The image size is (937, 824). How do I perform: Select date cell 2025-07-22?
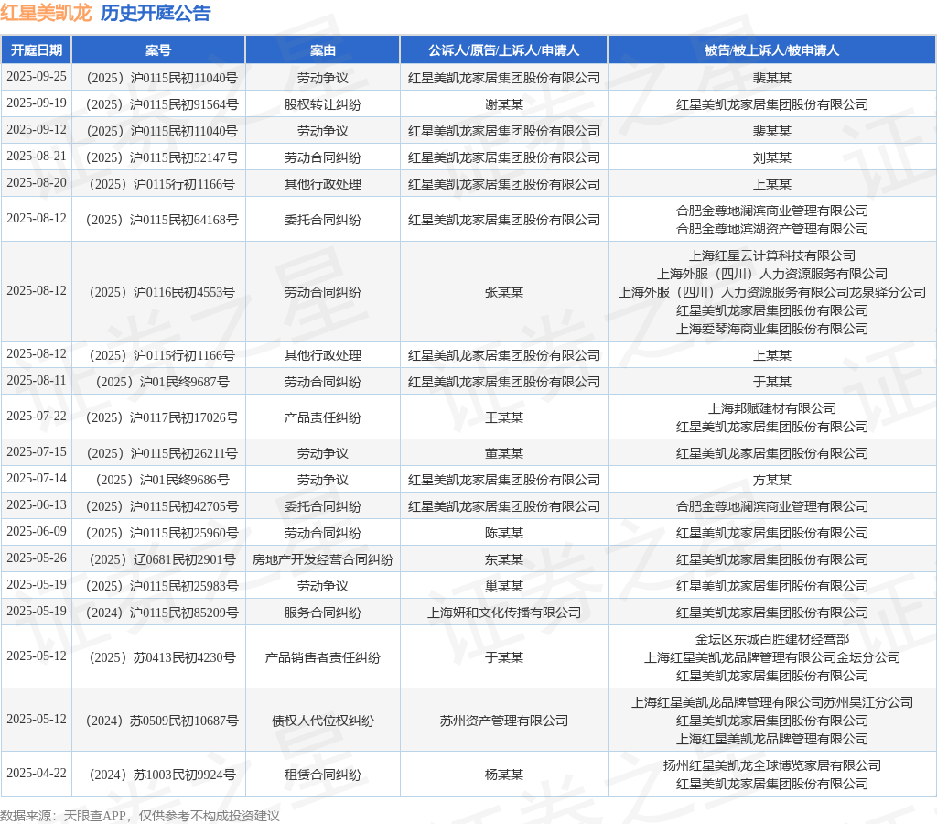37,417
